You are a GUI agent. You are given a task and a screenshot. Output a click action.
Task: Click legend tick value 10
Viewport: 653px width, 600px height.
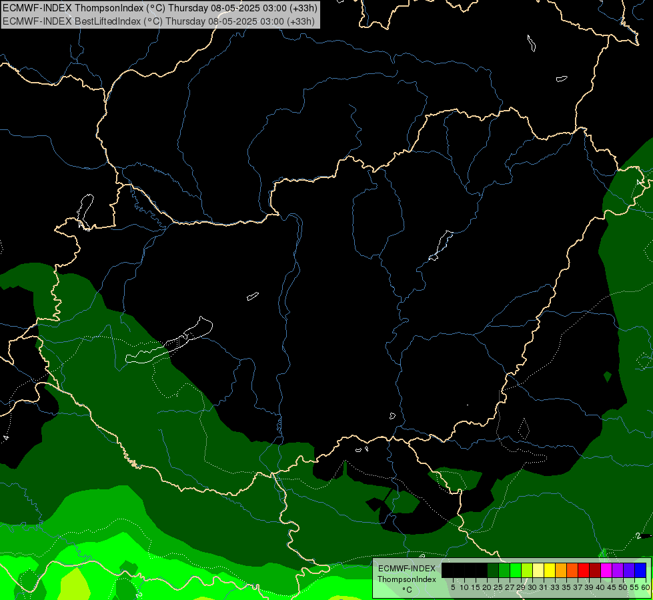(x=464, y=587)
